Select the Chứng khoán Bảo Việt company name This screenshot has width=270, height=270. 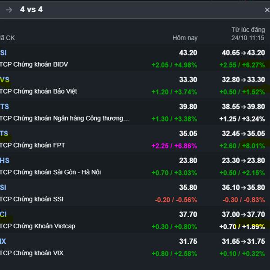(39, 91)
